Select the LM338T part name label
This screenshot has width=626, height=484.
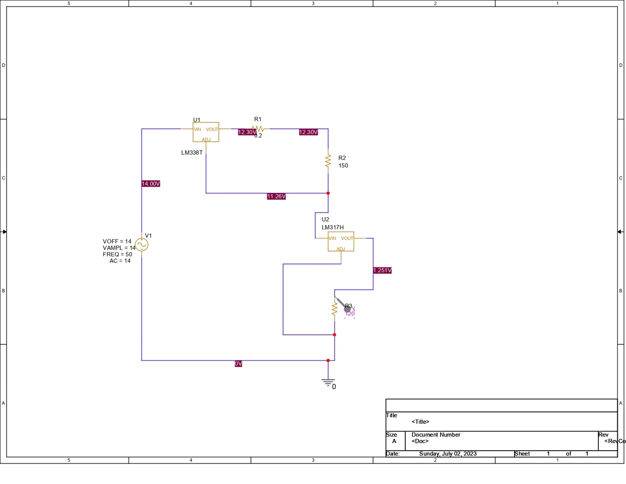192,153
